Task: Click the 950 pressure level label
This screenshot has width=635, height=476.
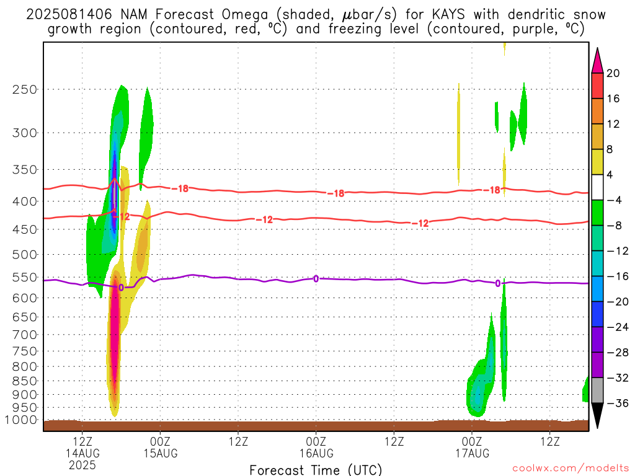Action: click(x=25, y=408)
